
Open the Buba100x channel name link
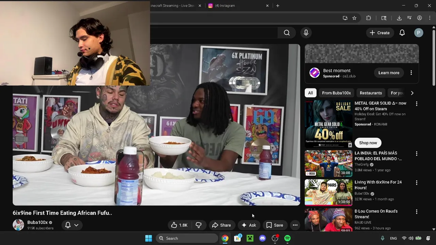tap(37, 222)
